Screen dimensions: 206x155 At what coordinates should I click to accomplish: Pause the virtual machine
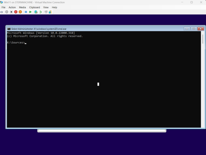coord(26,12)
